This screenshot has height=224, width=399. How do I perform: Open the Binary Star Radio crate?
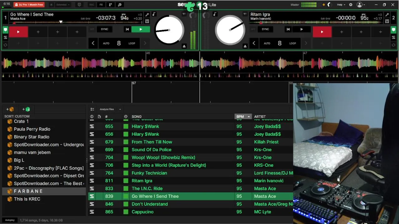(44, 137)
